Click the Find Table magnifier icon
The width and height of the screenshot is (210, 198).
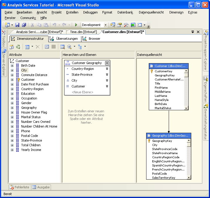pyautogui.click(x=62, y=47)
